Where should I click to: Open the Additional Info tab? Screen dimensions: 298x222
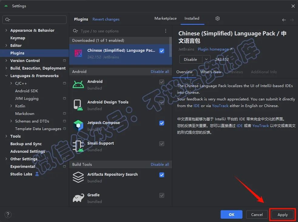click(x=264, y=72)
